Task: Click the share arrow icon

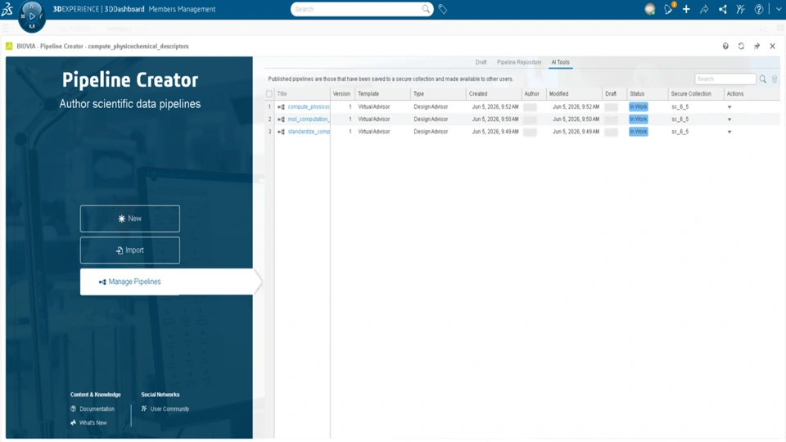Action: pyautogui.click(x=704, y=9)
